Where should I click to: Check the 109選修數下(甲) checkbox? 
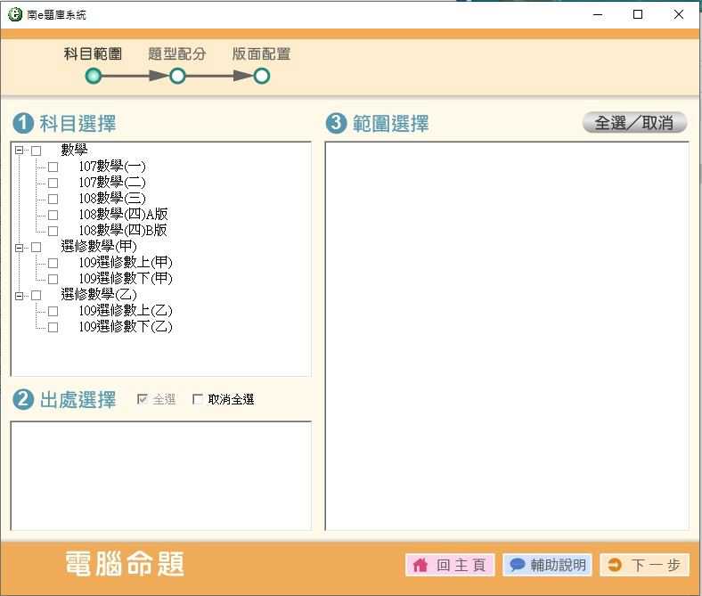[x=53, y=280]
